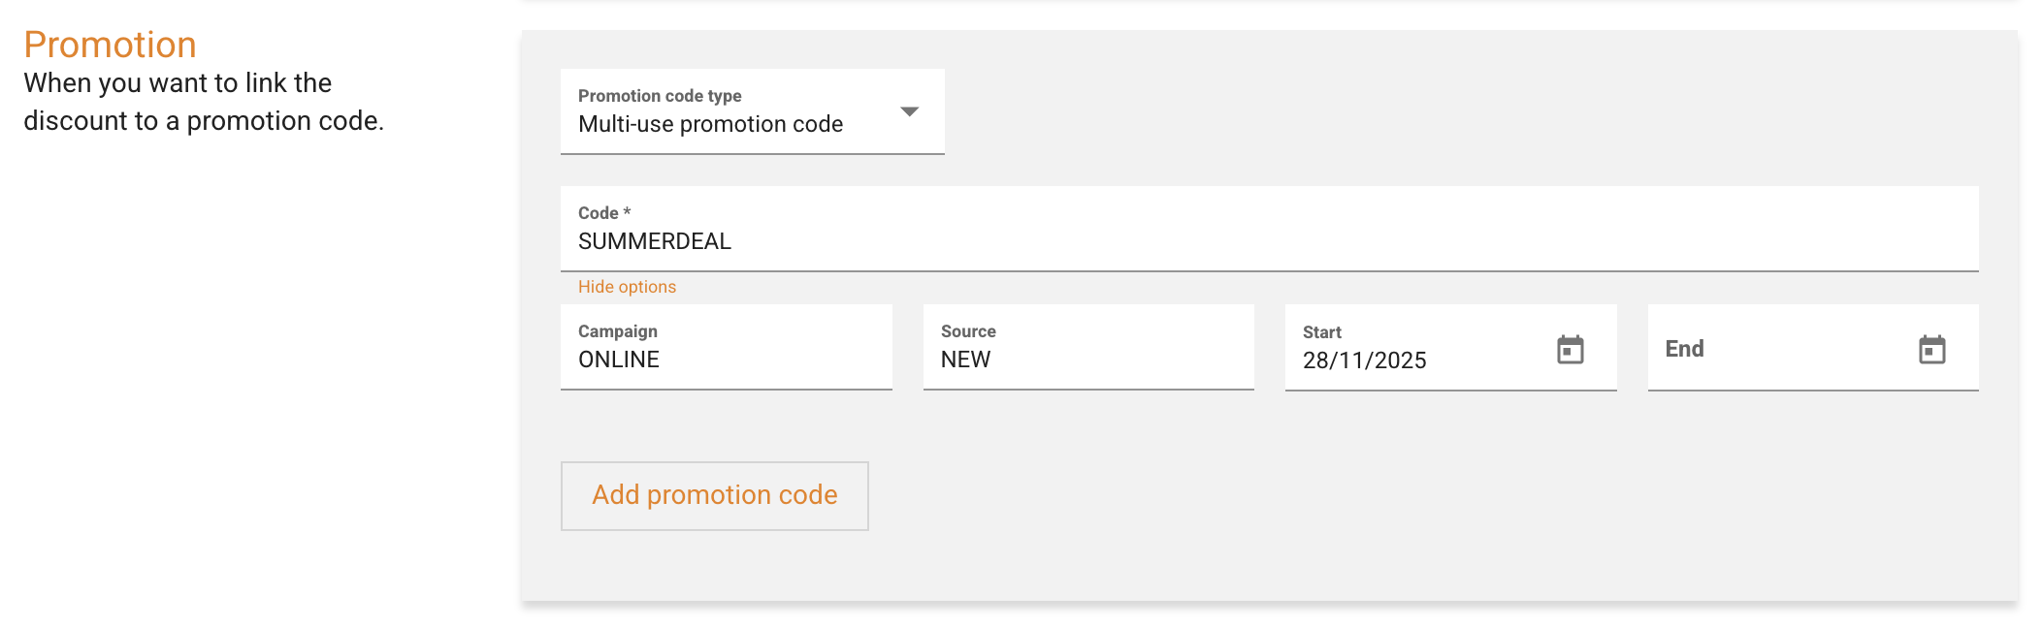Click the Start date value 28/11/2025
Image resolution: width=2043 pixels, height=626 pixels.
pyautogui.click(x=1364, y=361)
